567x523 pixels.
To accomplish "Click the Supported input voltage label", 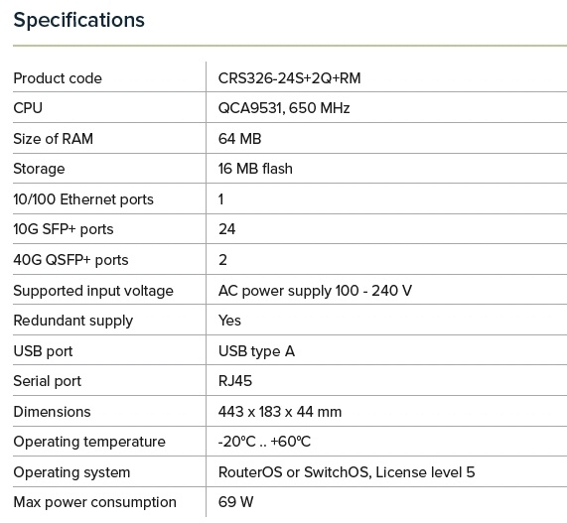I will pyautogui.click(x=93, y=291).
